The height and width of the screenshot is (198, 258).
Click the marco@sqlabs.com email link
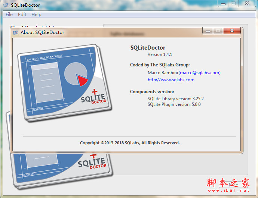[200, 73]
